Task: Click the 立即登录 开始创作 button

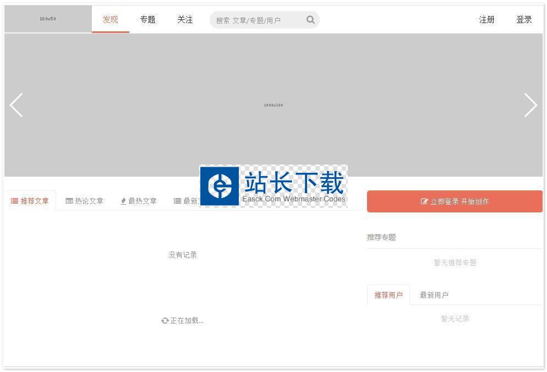Action: (455, 201)
